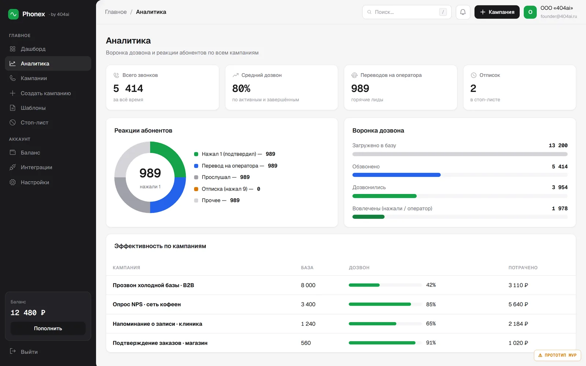Image resolution: width=586 pixels, height=366 pixels.
Task: Click the Дозвонились green progress bar
Action: [385, 196]
